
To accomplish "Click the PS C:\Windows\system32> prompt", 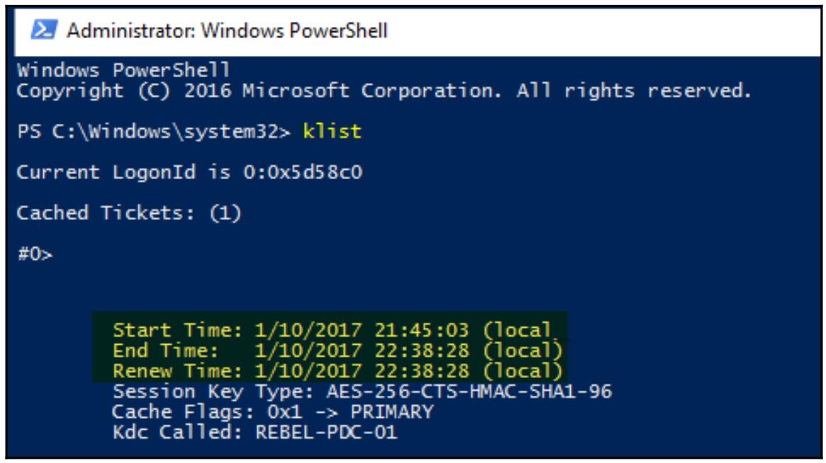I will (154, 132).
